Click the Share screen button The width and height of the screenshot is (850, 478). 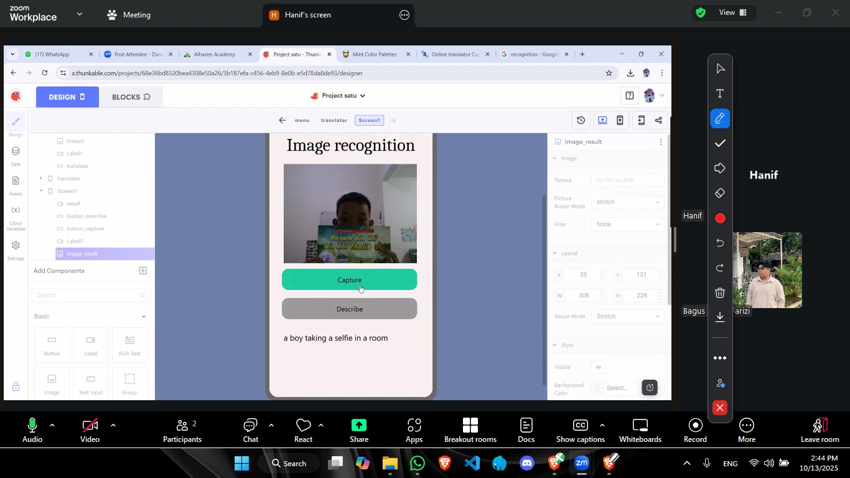[359, 431]
